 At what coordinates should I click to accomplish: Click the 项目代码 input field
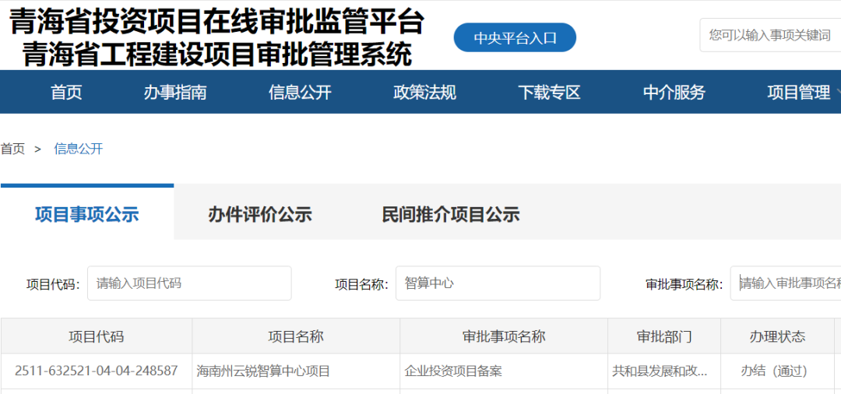[x=189, y=283]
